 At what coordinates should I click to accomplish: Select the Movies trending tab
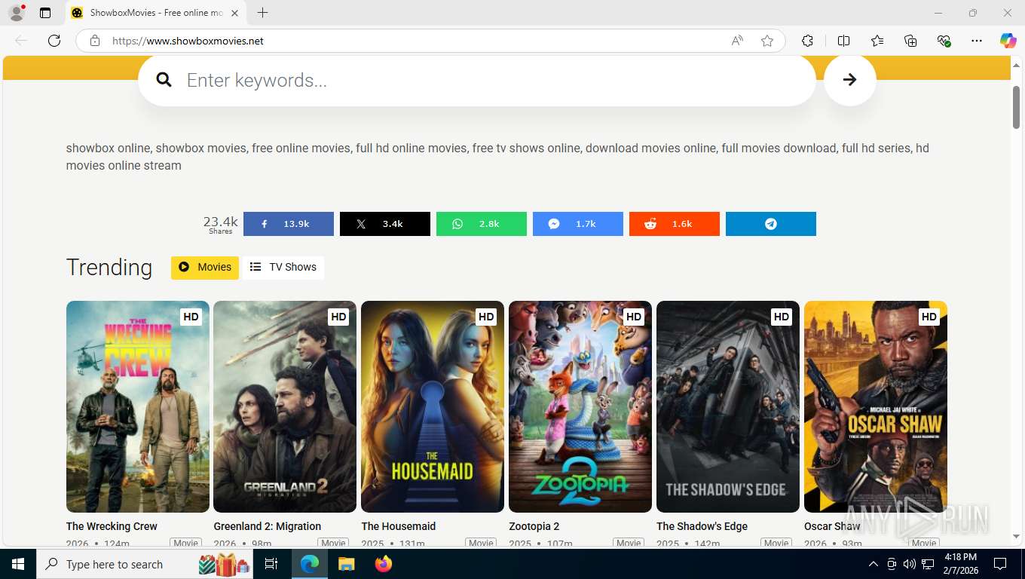tap(205, 267)
